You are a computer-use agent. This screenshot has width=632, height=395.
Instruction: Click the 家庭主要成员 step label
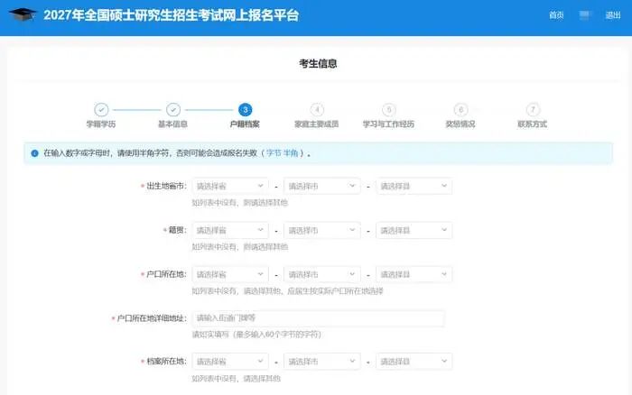tap(316, 124)
